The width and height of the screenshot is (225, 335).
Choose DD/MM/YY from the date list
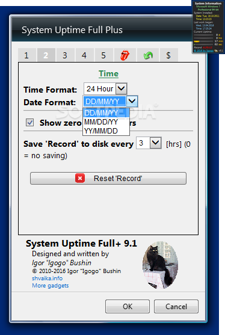(106, 113)
